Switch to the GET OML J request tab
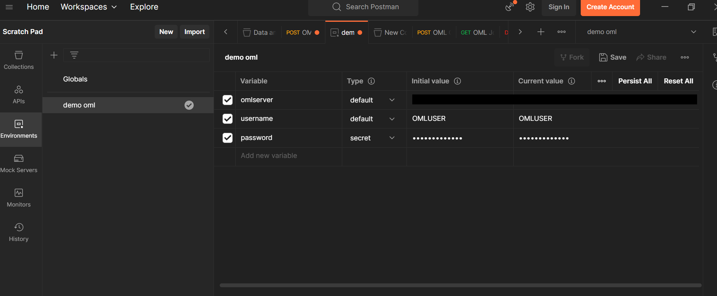Viewport: 717px width, 296px height. coord(477,33)
